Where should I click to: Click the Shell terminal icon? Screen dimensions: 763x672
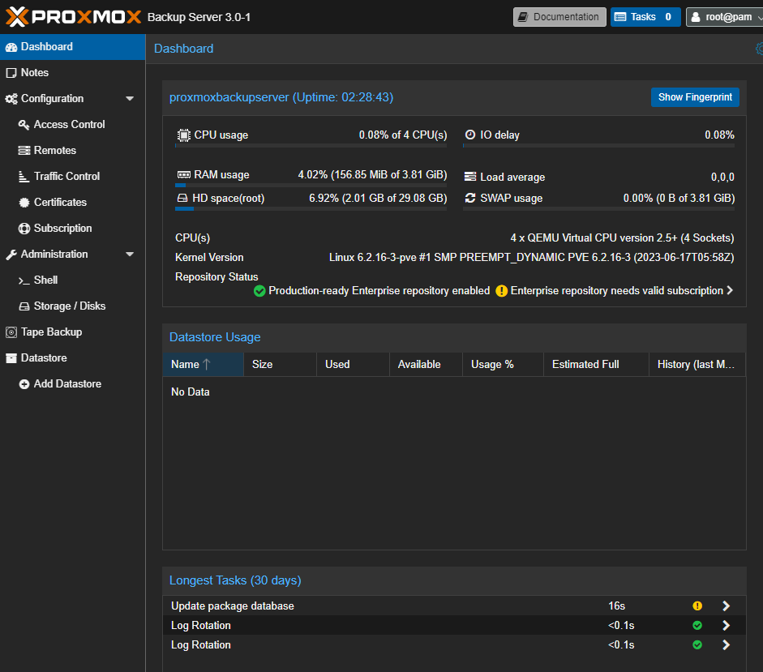tap(24, 280)
